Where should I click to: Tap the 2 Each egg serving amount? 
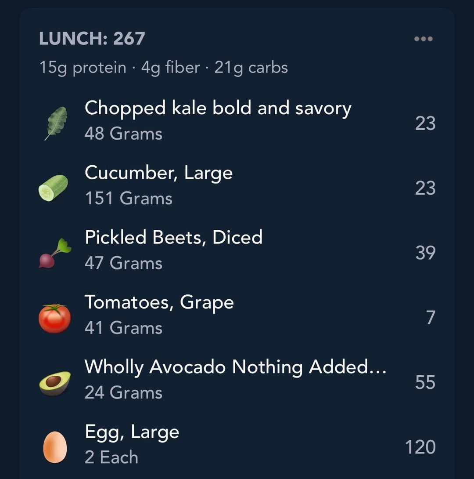(x=111, y=457)
